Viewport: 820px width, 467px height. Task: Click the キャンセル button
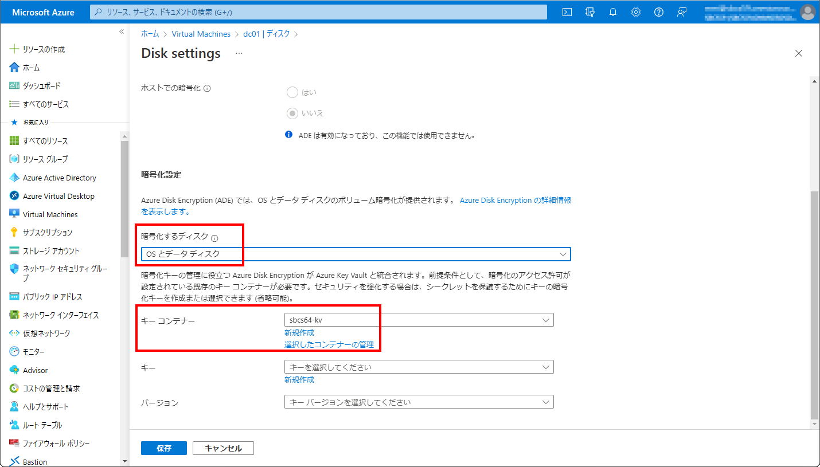pos(223,448)
